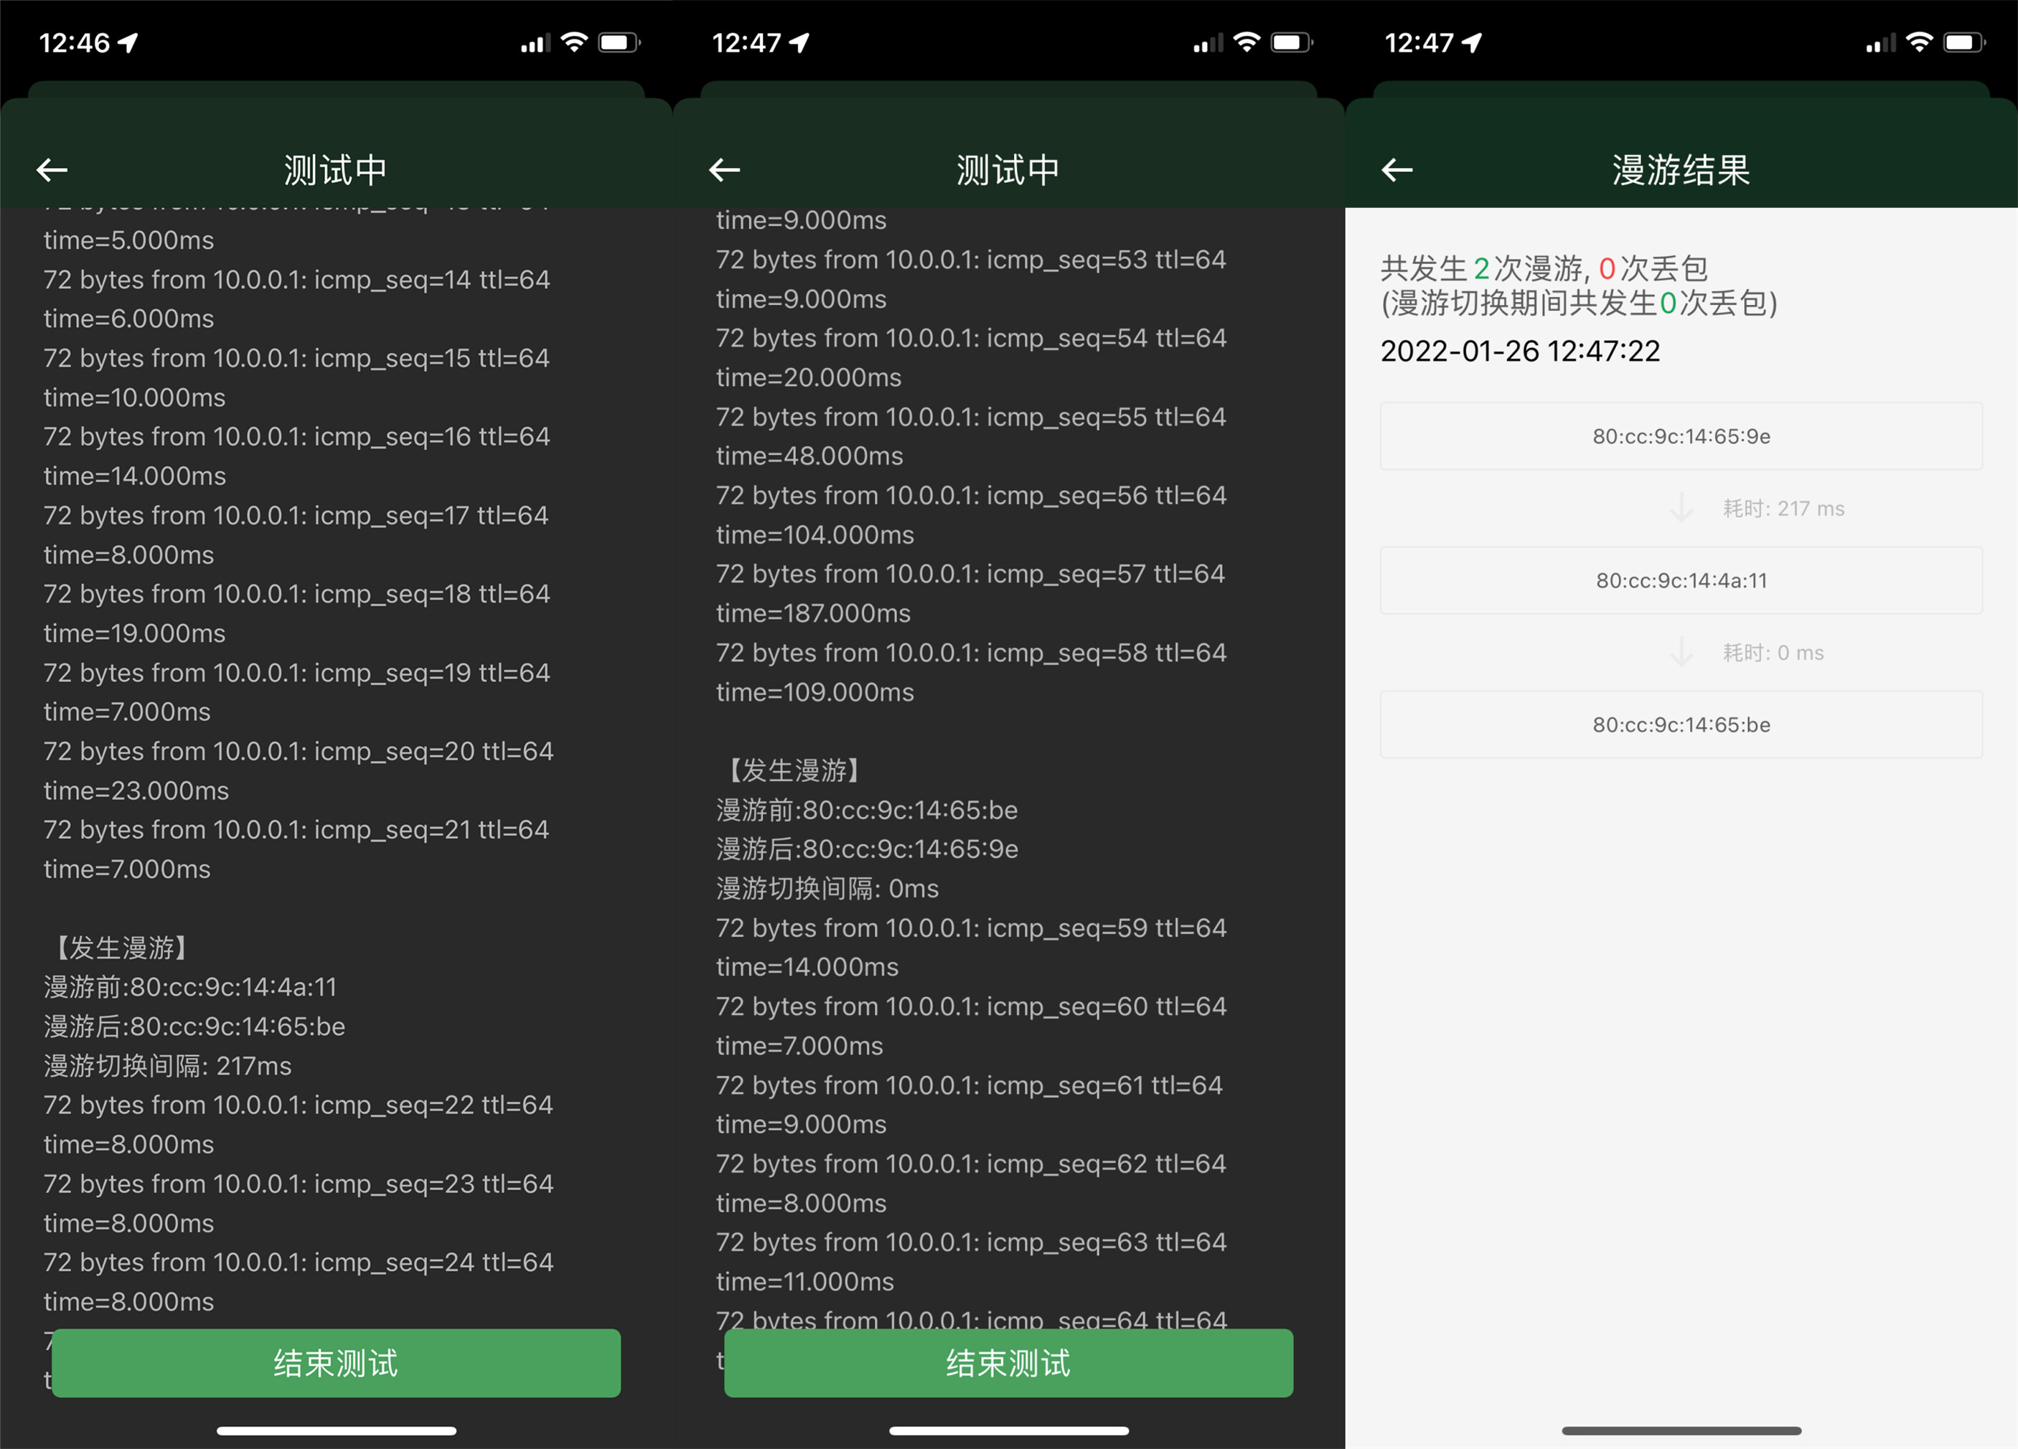2018x1449 pixels.
Task: Tap down arrow beside 耗时: 0 ms
Action: coord(1681,652)
